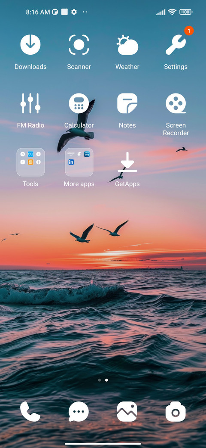Open the Notes app

127,103
